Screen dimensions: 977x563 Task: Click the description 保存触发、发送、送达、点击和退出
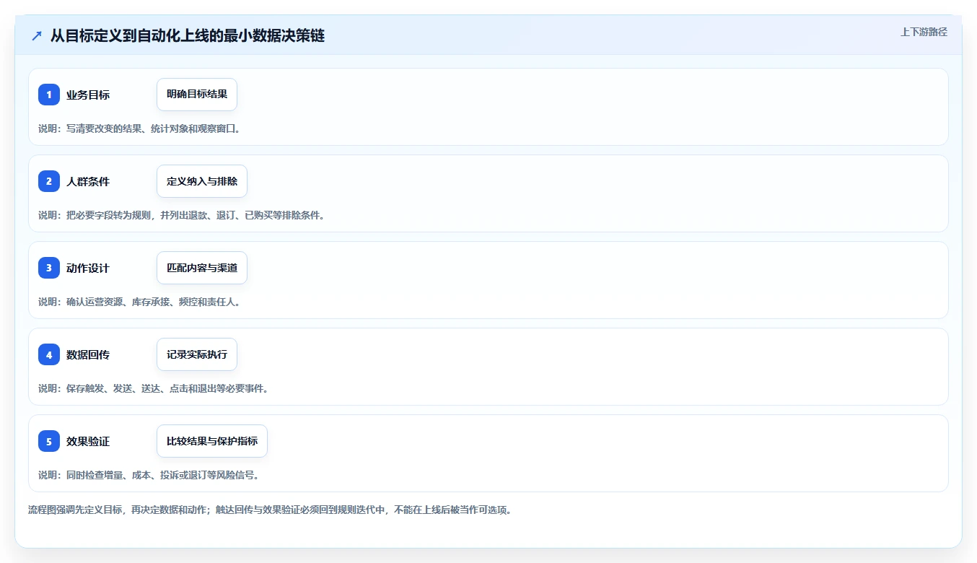point(154,388)
